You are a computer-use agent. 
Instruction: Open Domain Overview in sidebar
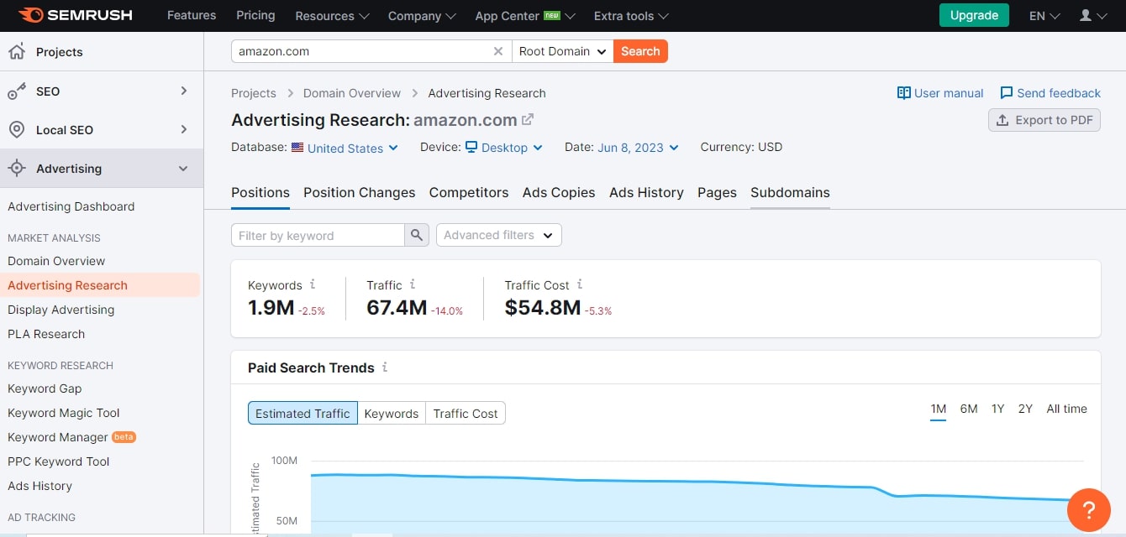pyautogui.click(x=56, y=261)
